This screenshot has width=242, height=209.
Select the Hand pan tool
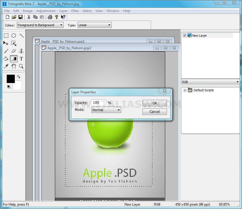pos(14,66)
